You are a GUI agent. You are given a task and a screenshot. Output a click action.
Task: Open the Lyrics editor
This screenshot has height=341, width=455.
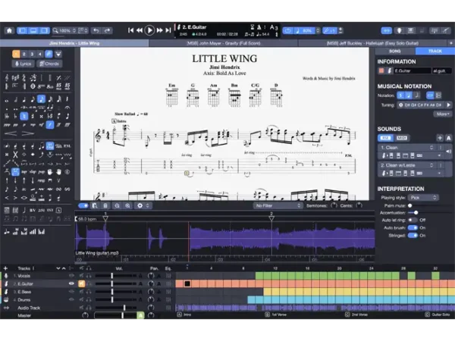24,64
